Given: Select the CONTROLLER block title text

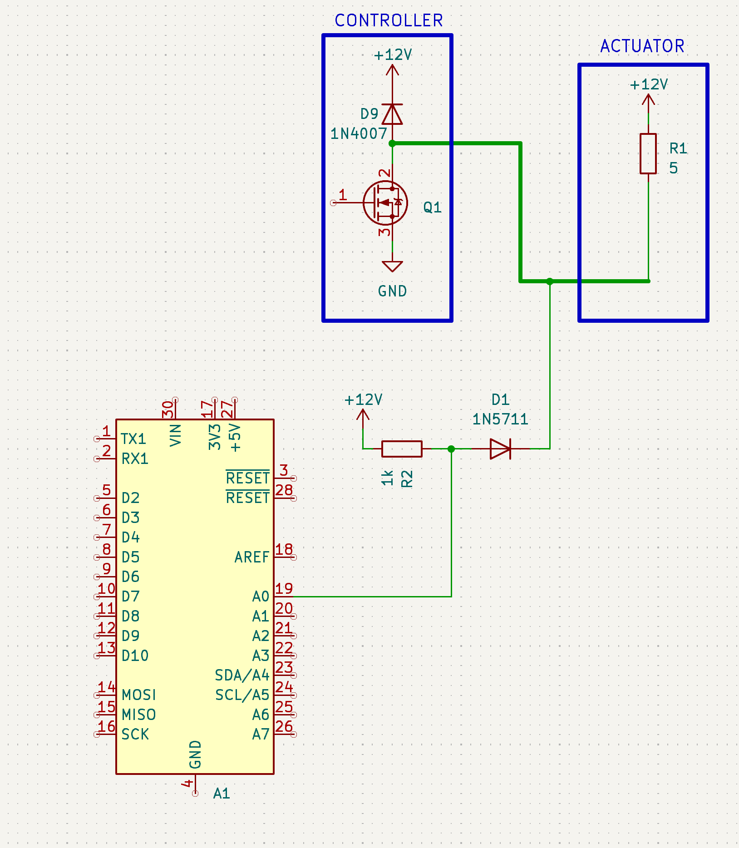Looking at the screenshot, I should (389, 20).
